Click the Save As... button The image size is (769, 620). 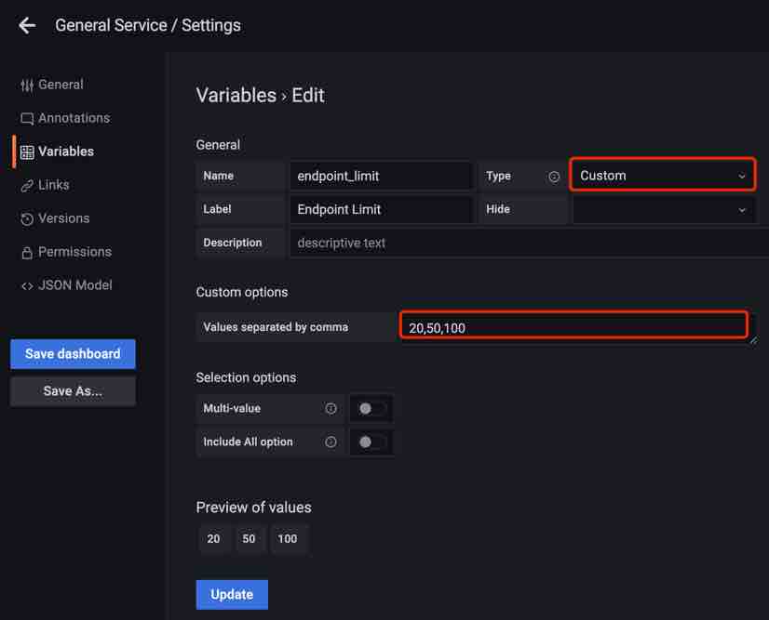click(x=73, y=391)
